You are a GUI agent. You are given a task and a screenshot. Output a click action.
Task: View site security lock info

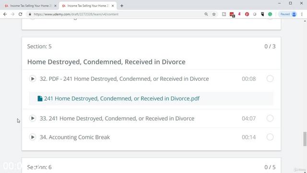click(30, 14)
